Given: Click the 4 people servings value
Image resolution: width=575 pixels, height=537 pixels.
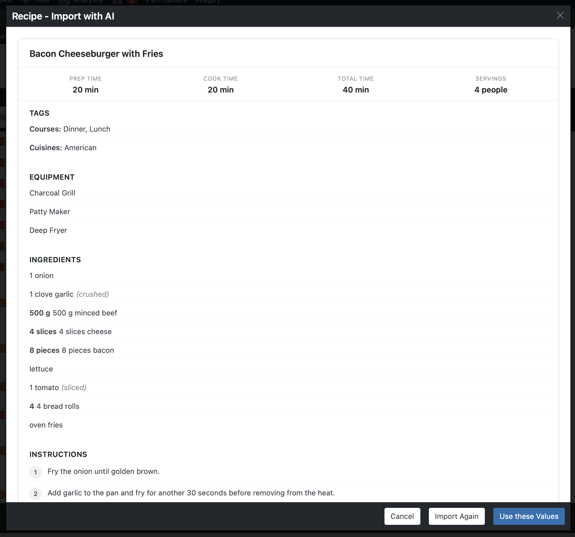Looking at the screenshot, I should 490,90.
